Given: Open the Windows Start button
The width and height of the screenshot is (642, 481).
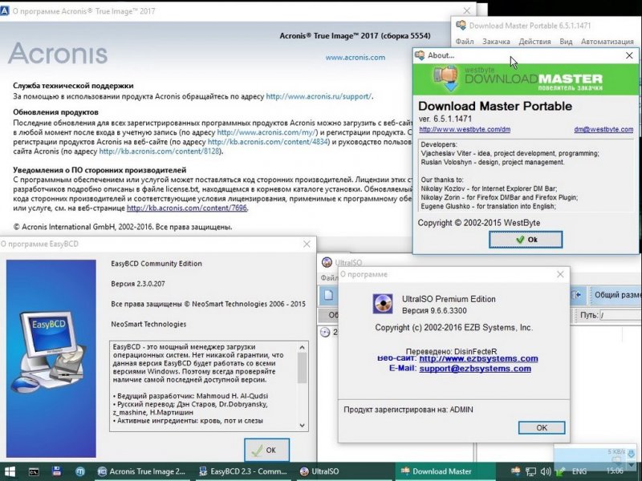Looking at the screenshot, I should tap(10, 471).
